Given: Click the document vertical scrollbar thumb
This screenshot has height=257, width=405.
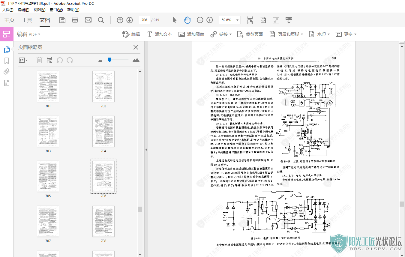Looking at the screenshot, I should [x=402, y=204].
